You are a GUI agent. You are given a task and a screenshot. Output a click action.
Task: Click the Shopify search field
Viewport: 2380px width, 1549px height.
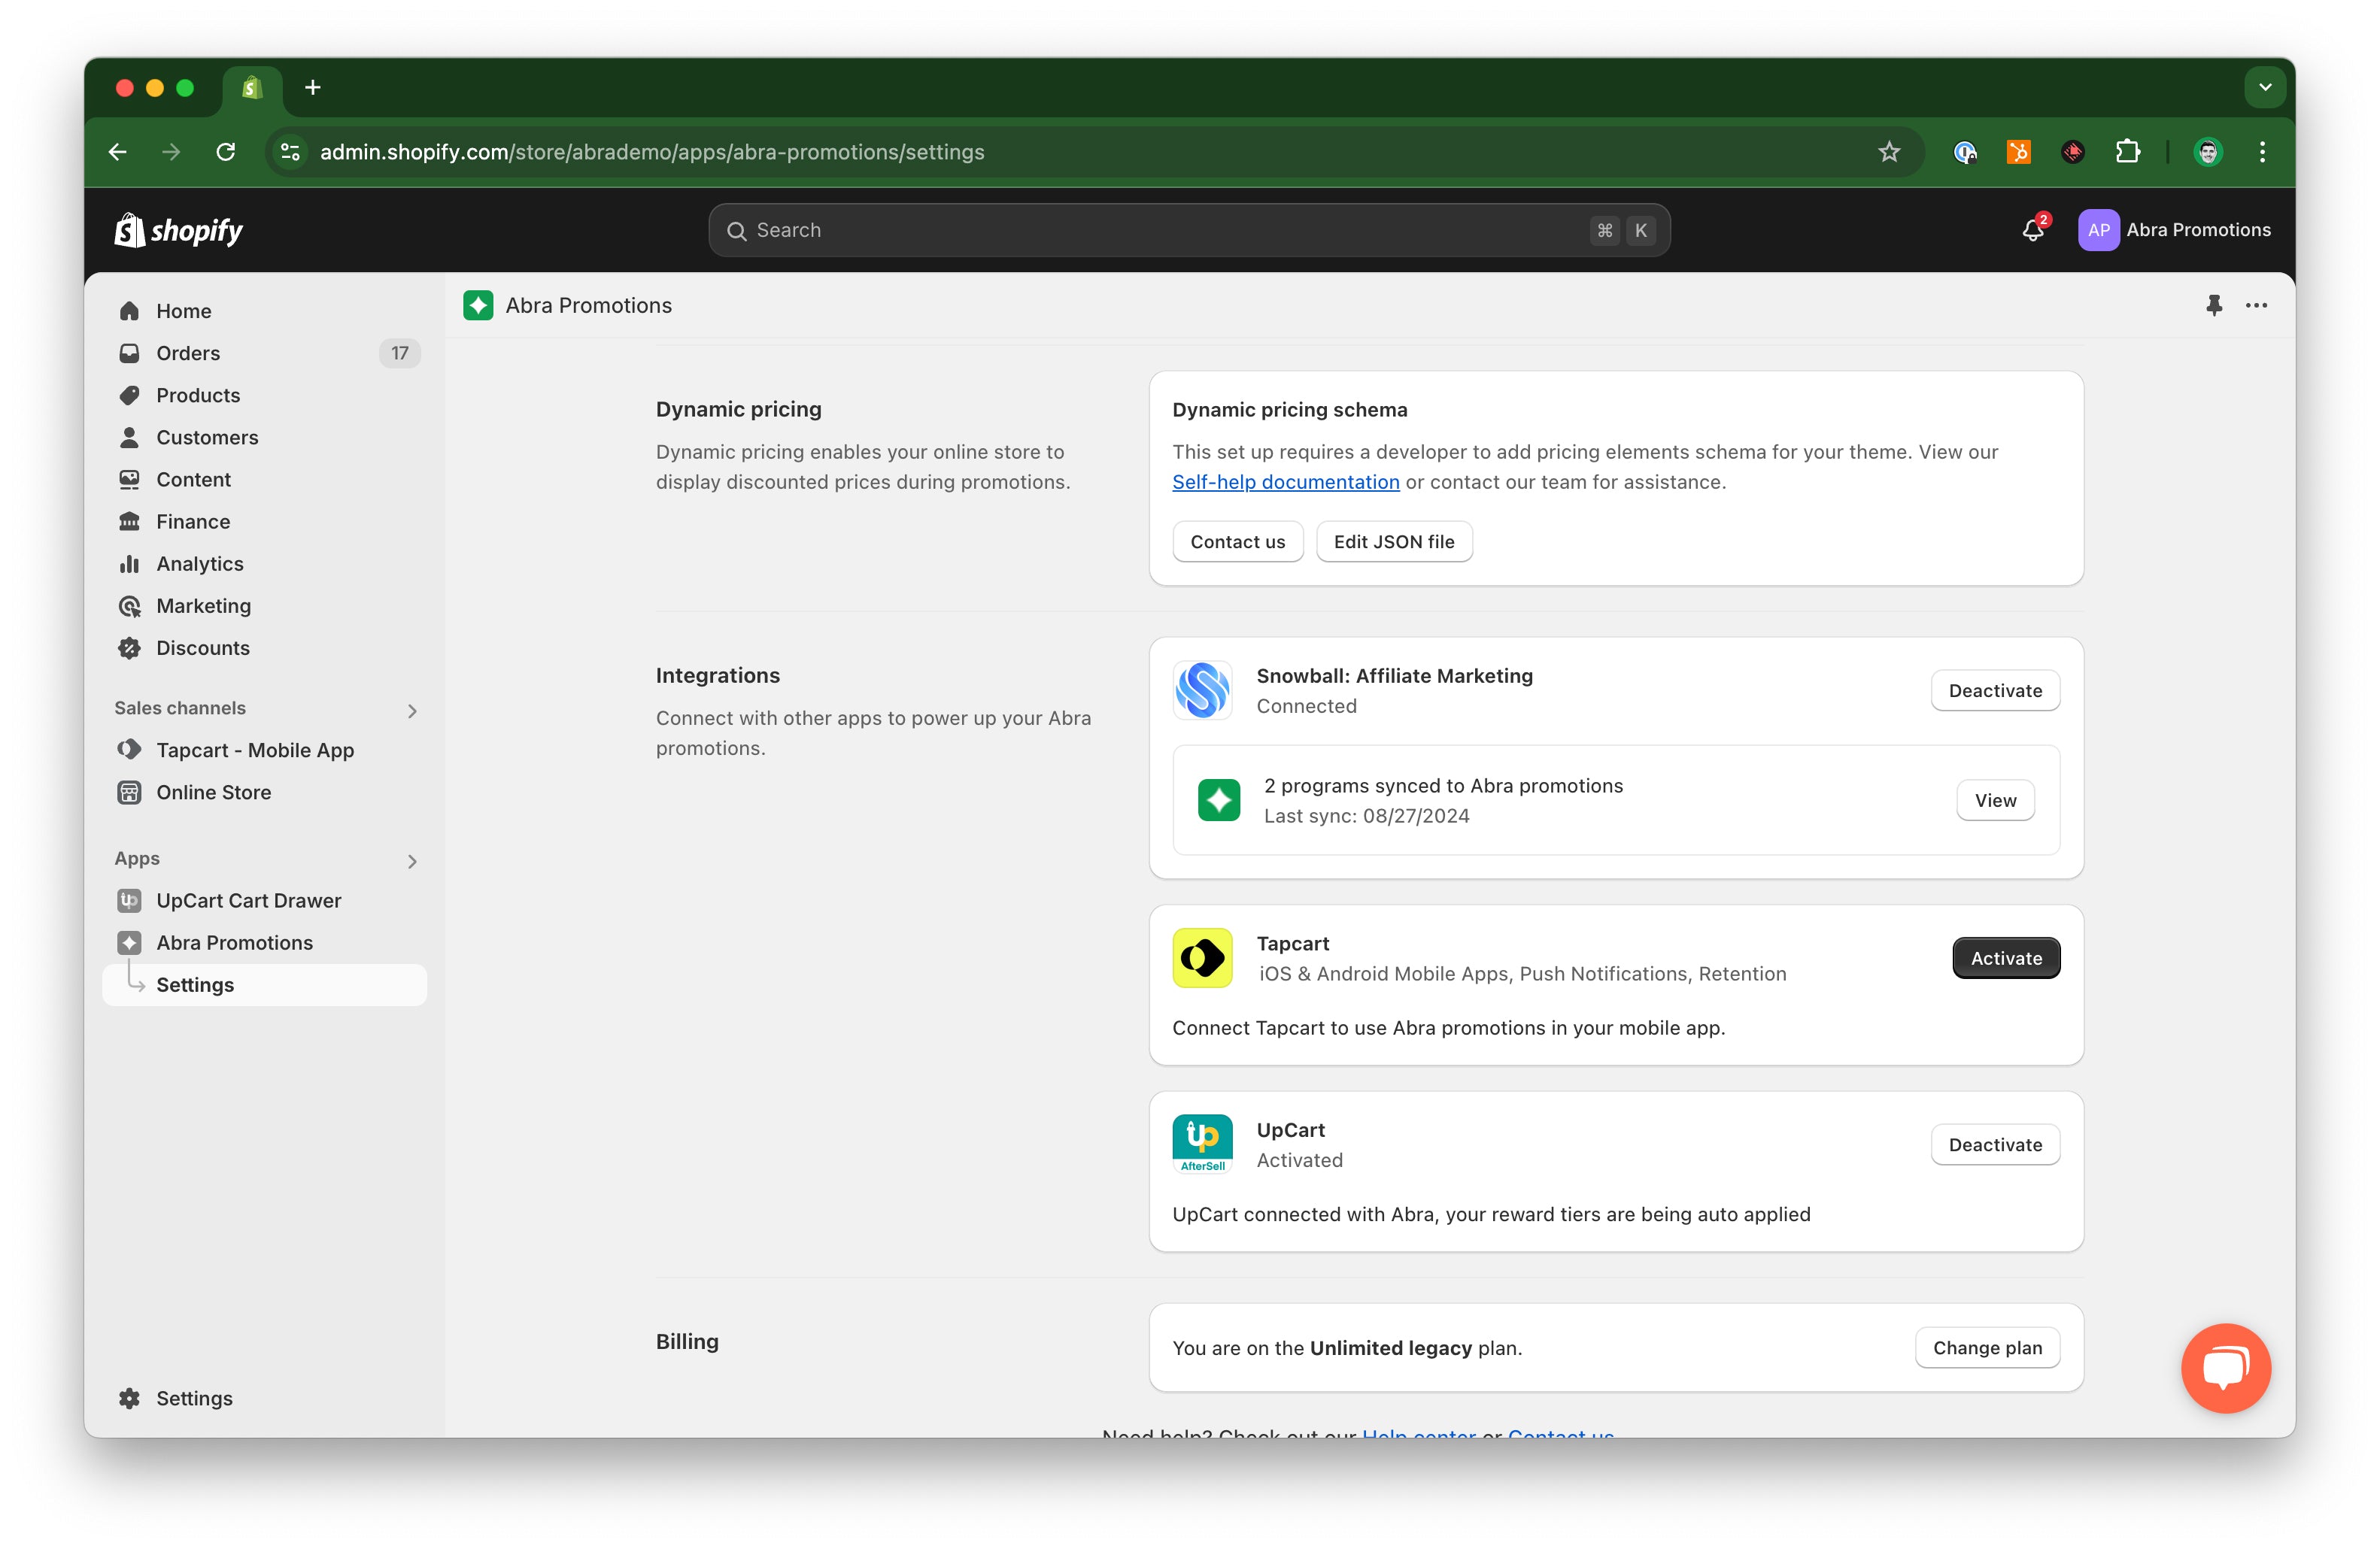1189,230
